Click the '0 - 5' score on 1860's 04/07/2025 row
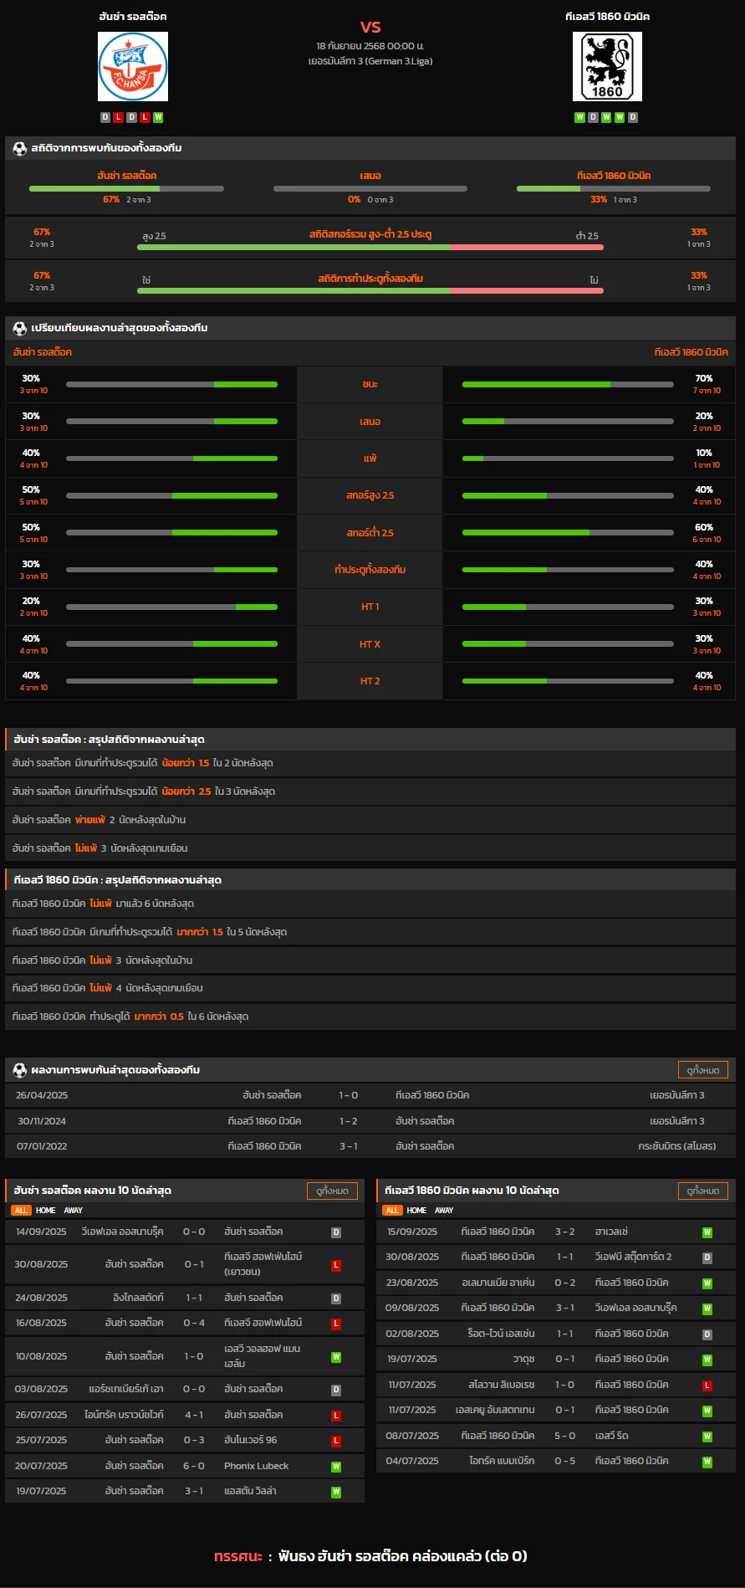 click(565, 1461)
